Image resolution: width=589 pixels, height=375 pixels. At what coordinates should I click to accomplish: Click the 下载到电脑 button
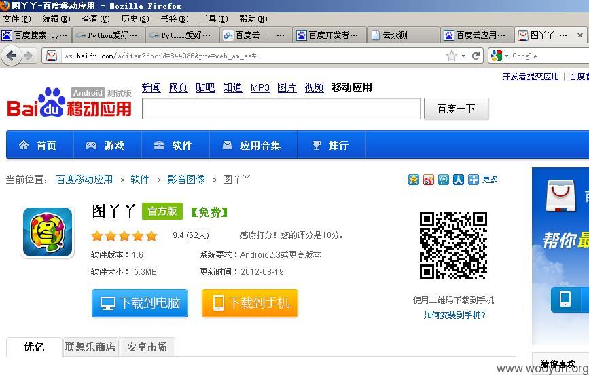coord(140,303)
